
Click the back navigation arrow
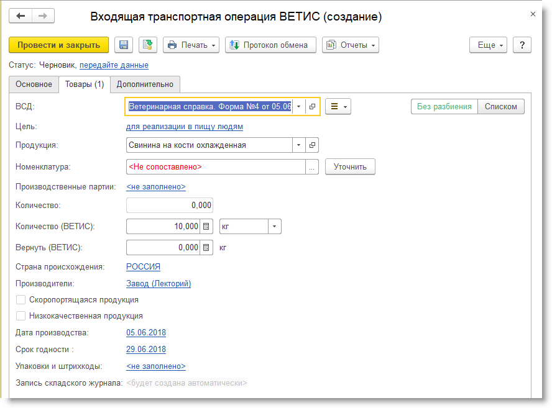(21, 16)
